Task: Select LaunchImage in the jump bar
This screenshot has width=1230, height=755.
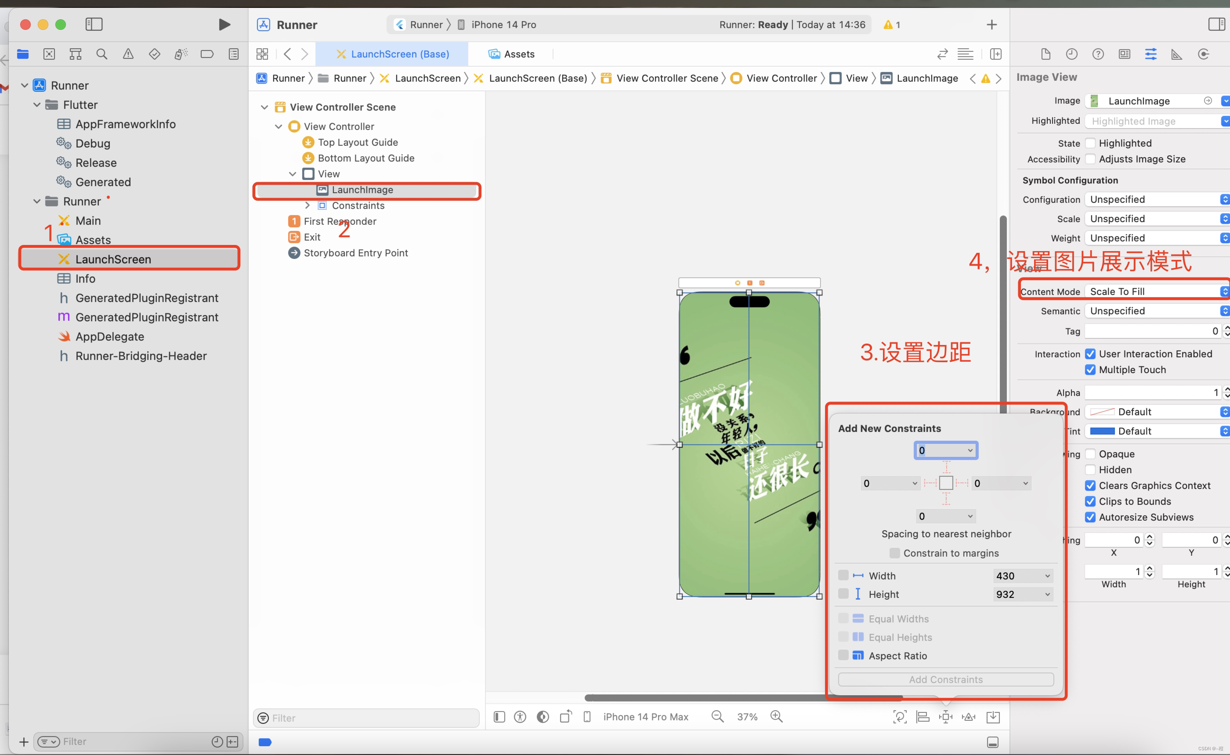Action: click(x=920, y=79)
